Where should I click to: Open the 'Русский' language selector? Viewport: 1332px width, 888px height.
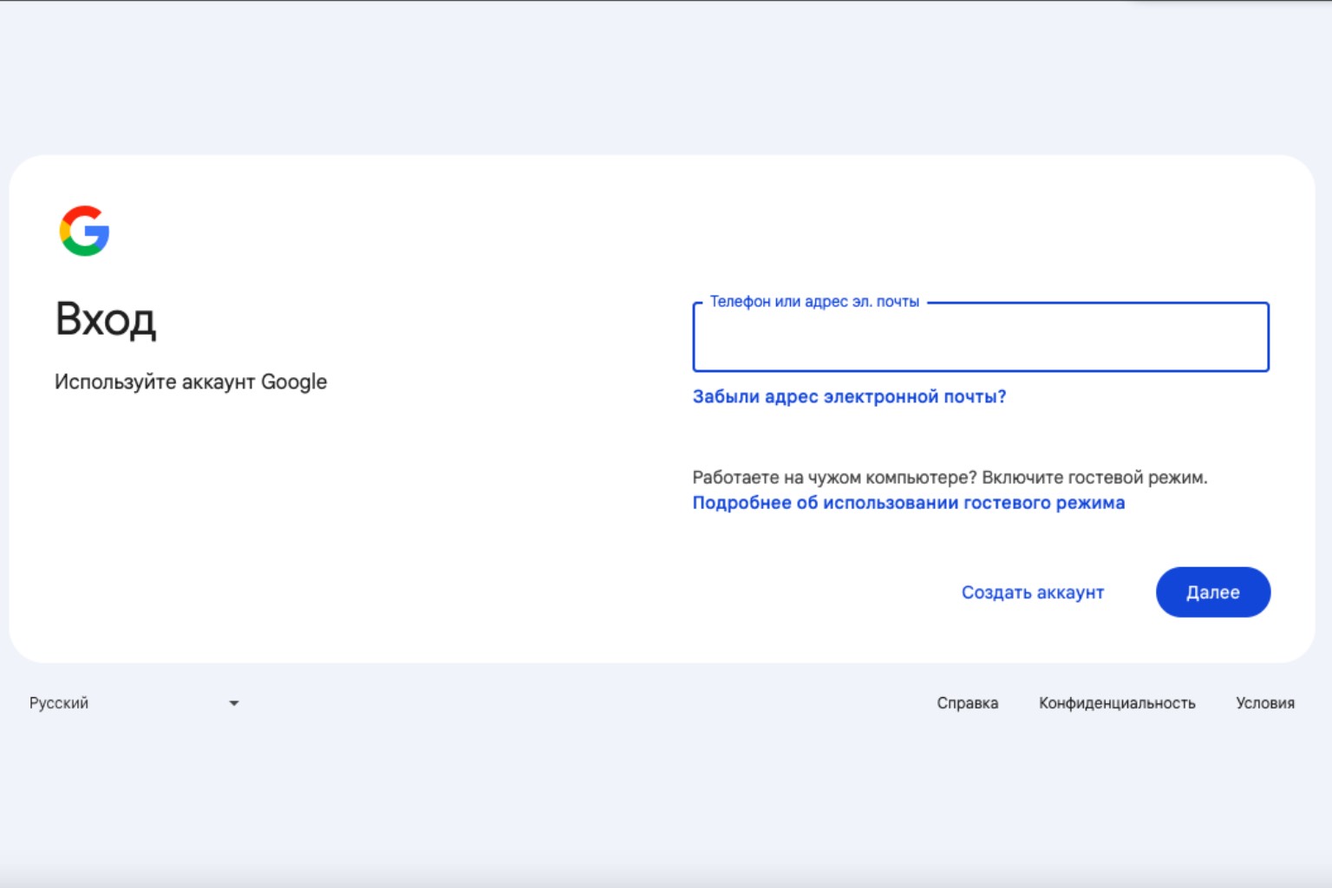pos(134,703)
